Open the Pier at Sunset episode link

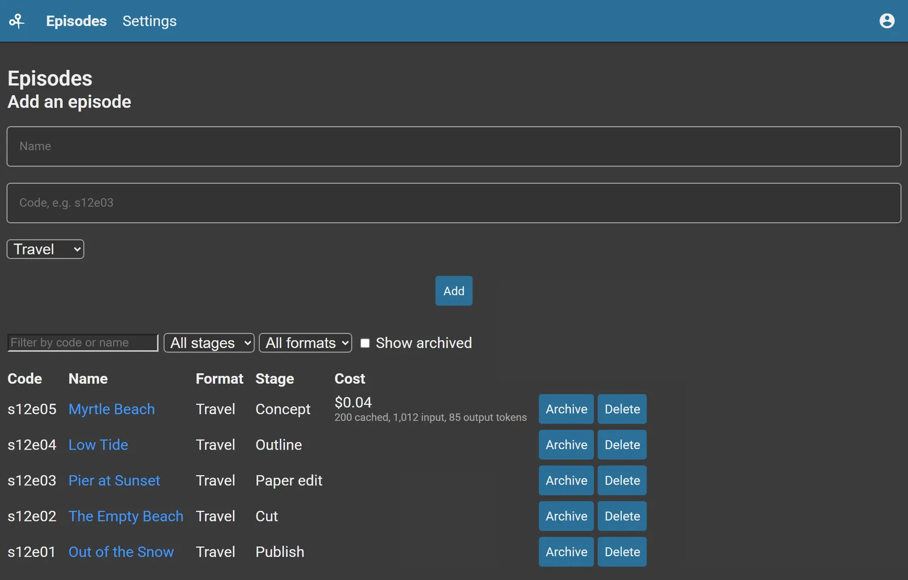tap(114, 480)
